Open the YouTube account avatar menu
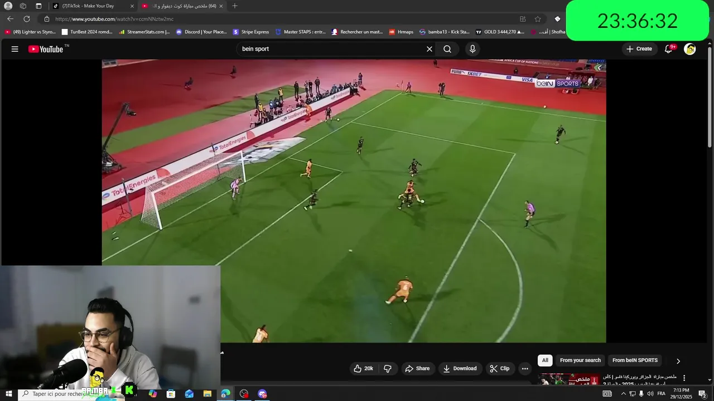Screen dimensions: 714x401 [x=690, y=49]
